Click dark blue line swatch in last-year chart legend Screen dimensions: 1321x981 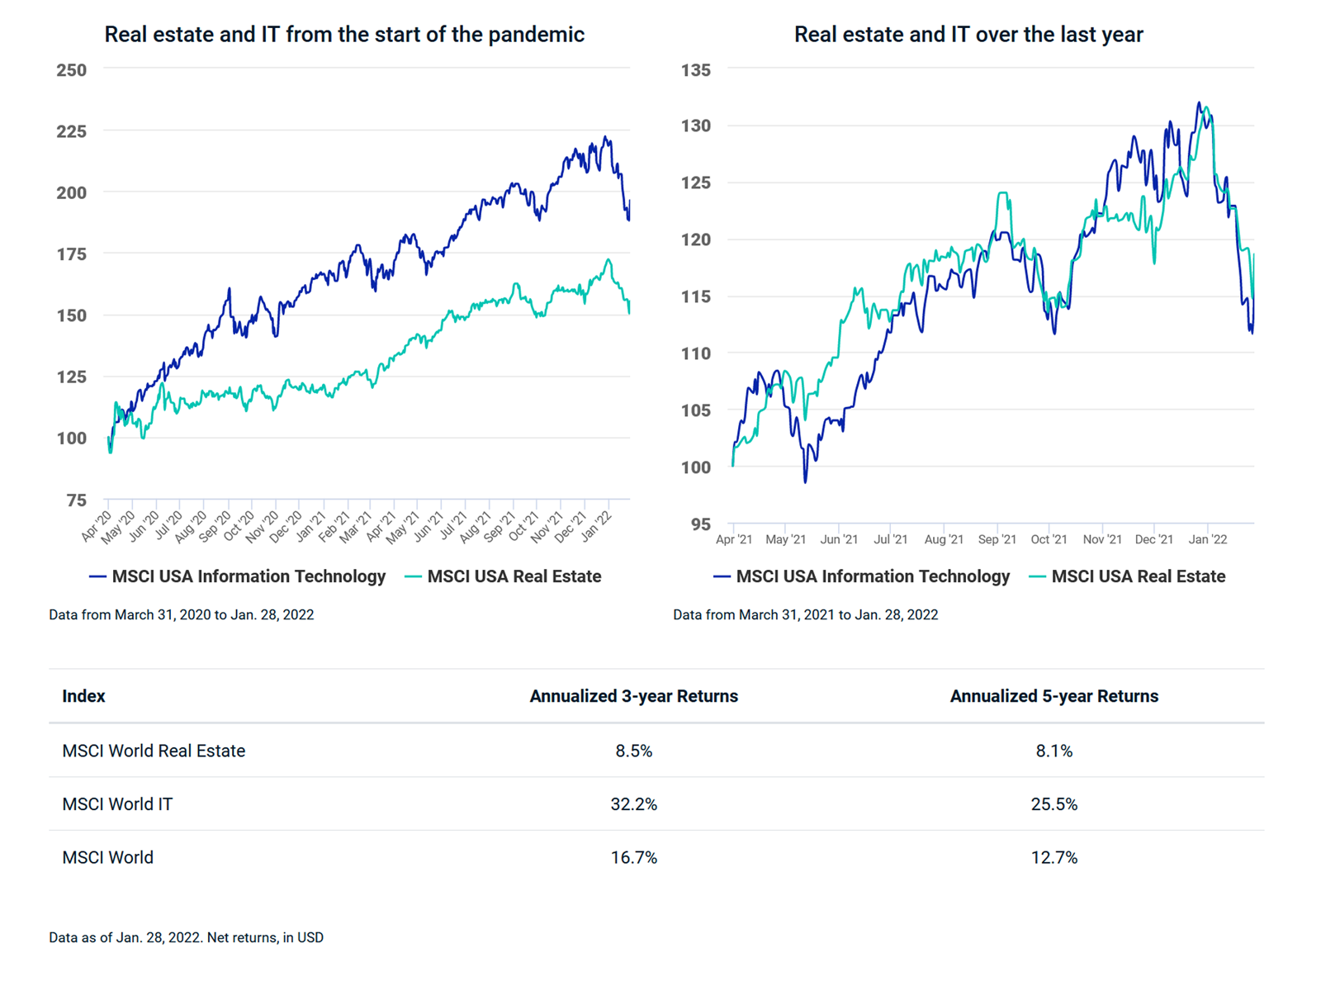coord(722,576)
